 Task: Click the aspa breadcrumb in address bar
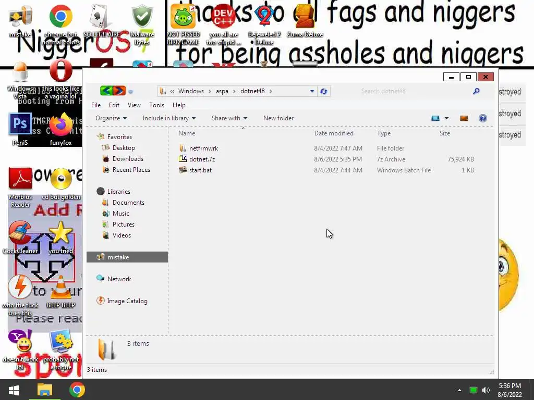coord(222,91)
